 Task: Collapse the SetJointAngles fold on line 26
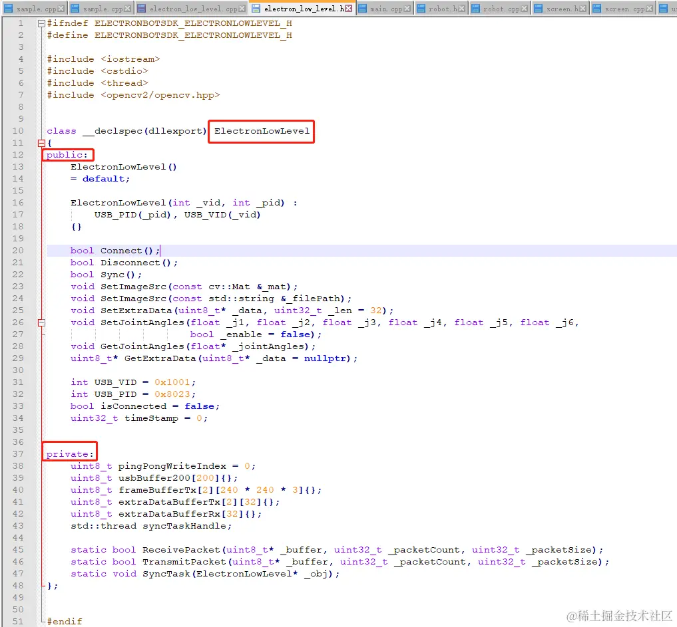(x=41, y=322)
